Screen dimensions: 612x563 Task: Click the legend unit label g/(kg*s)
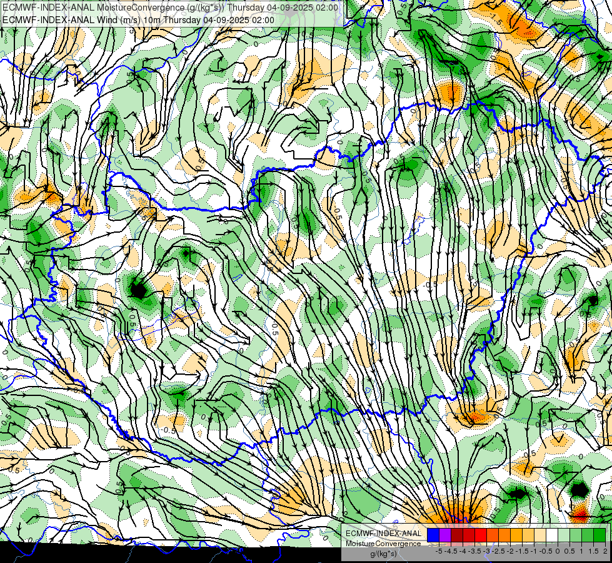click(383, 554)
